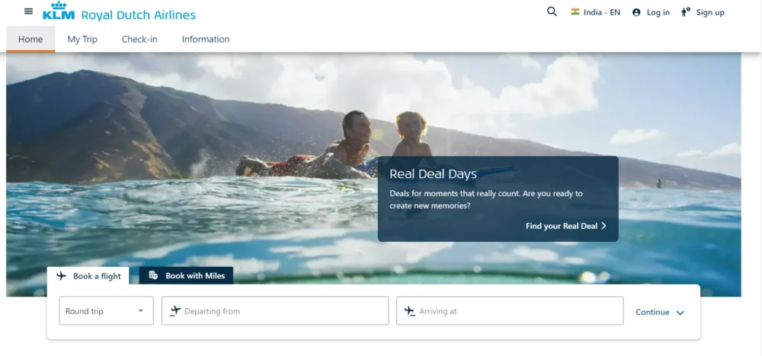Click the India flag icon

coord(575,12)
